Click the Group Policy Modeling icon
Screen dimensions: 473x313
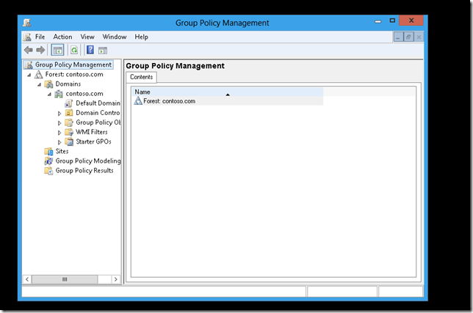coord(48,161)
